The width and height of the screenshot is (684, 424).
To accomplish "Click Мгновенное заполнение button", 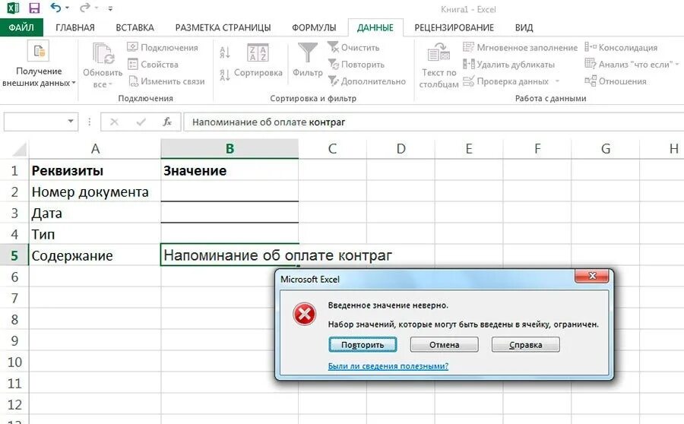I will point(520,48).
